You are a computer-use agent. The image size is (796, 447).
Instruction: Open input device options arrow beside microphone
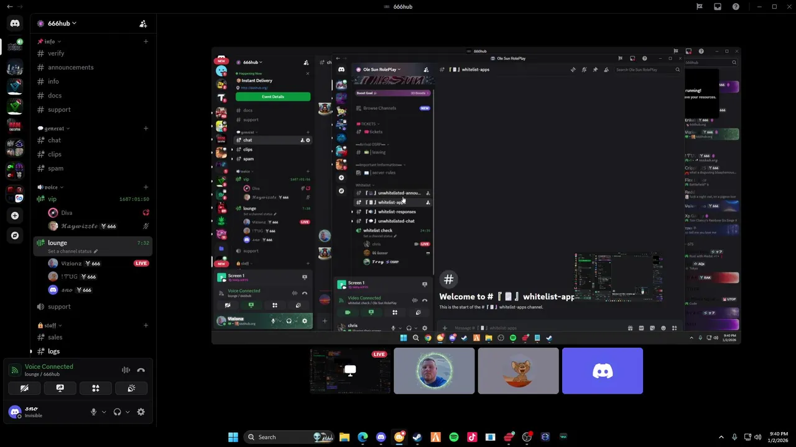coord(104,412)
